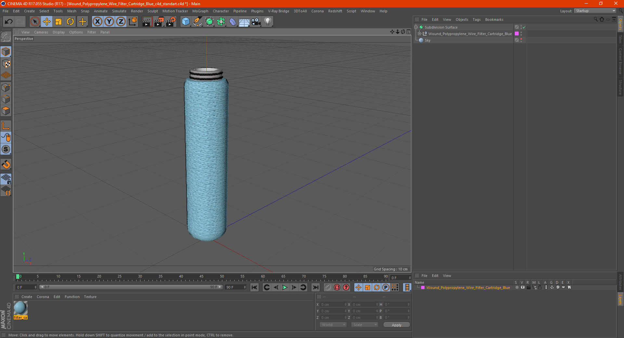Open Render to Picture Viewer icon
This screenshot has height=338, width=624.
click(159, 22)
